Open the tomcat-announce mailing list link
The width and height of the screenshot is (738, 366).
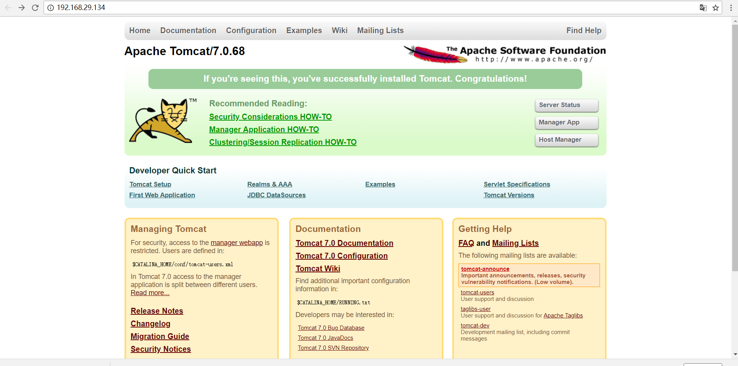tap(485, 269)
